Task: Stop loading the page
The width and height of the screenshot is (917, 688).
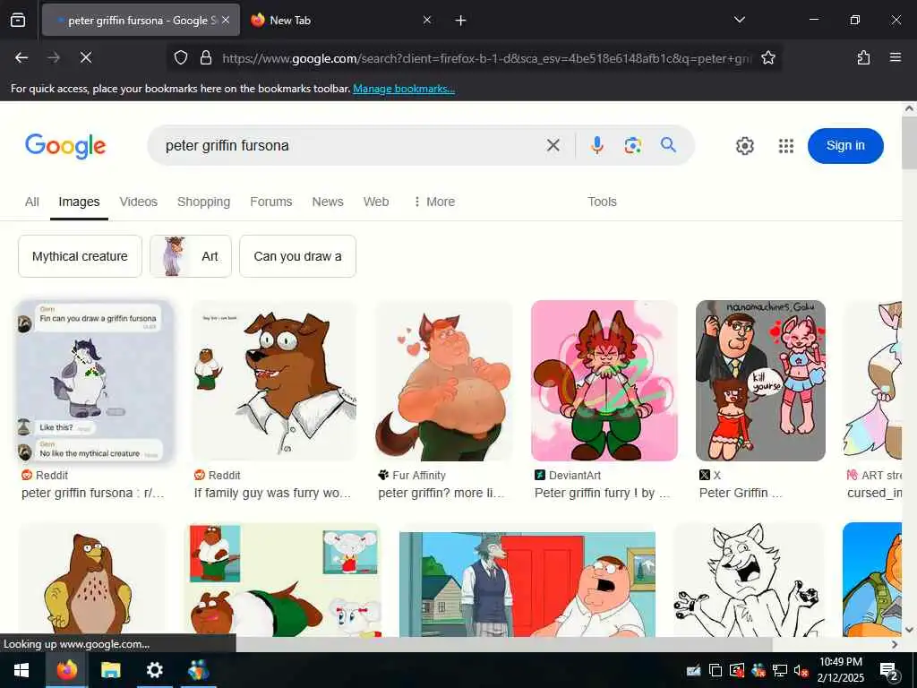Action: [85, 57]
